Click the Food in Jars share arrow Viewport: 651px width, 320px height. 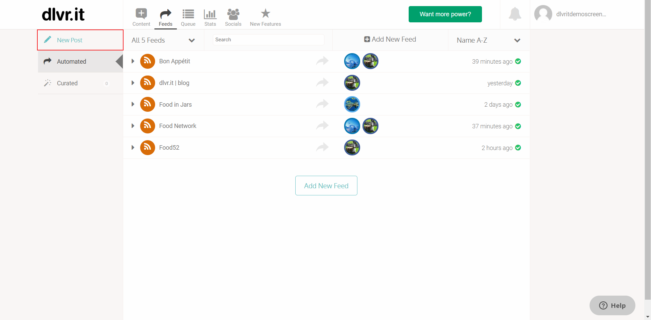tap(322, 104)
